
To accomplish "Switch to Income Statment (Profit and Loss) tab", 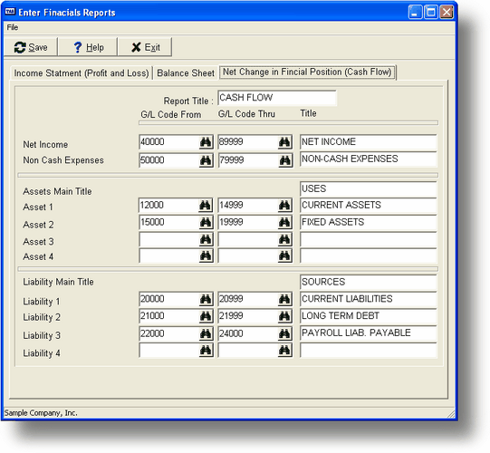I will [x=82, y=73].
